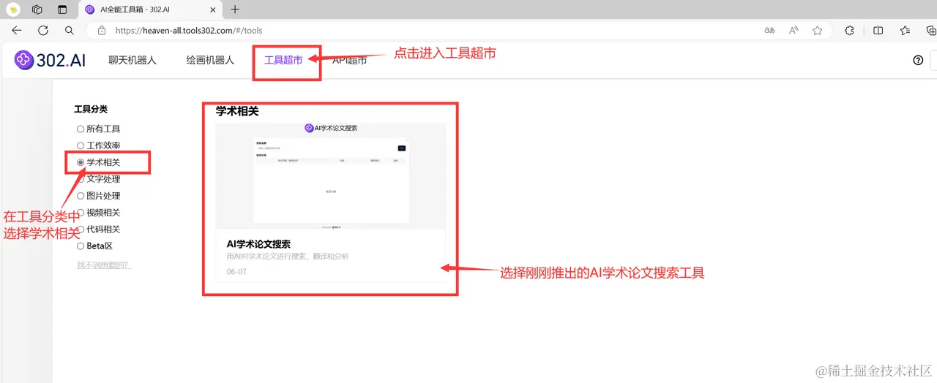The image size is (937, 383).
Task: Click the search magnifier icon
Action: [x=69, y=31]
